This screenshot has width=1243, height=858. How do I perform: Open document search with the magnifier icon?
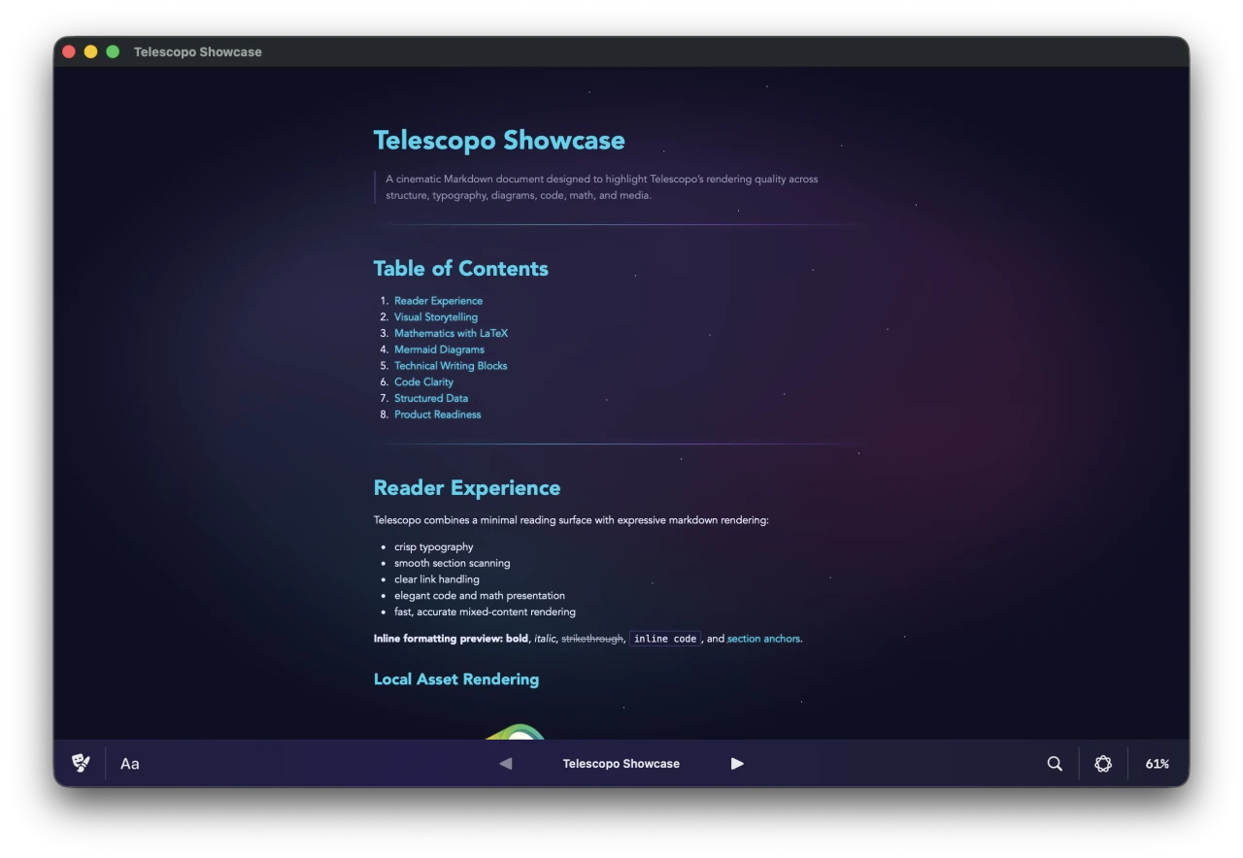tap(1055, 764)
